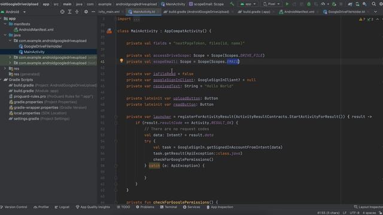
Task: Click the Profile app icon
Action: (x=323, y=4)
